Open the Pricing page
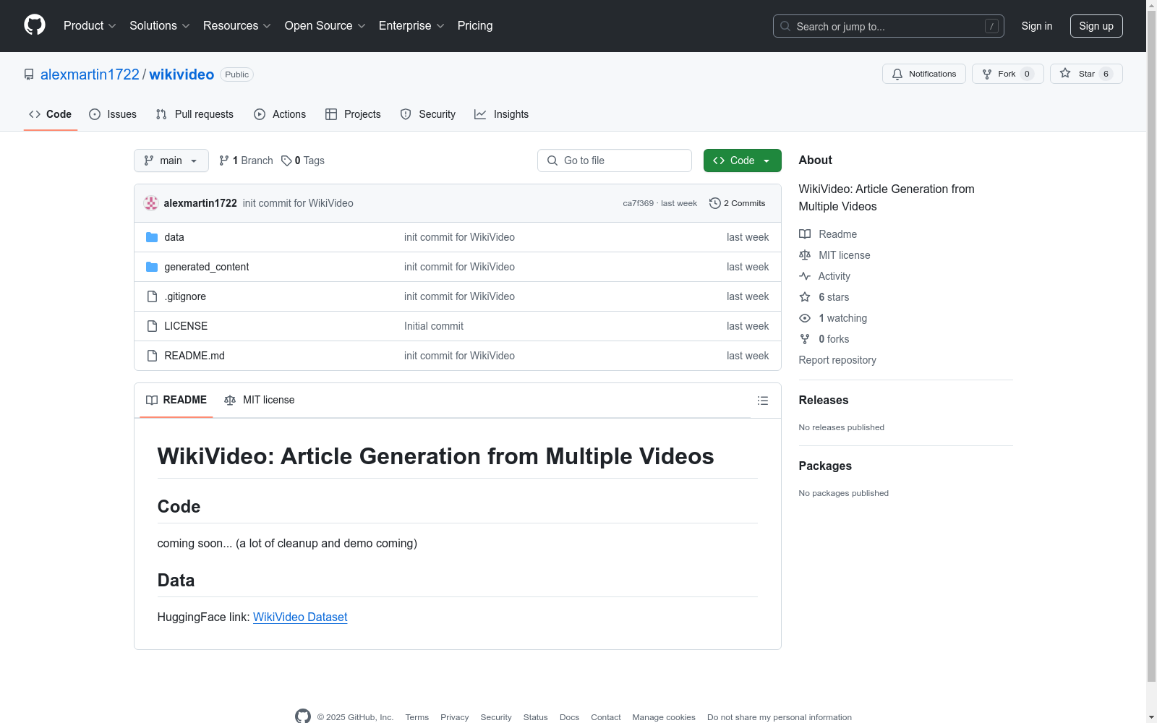The height and width of the screenshot is (723, 1157). [475, 26]
